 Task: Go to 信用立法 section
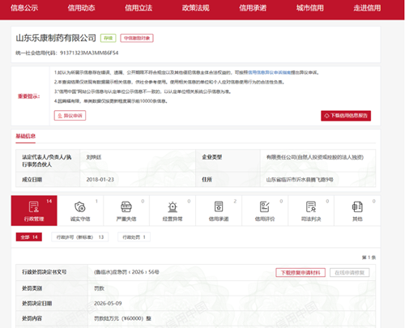tap(139, 8)
